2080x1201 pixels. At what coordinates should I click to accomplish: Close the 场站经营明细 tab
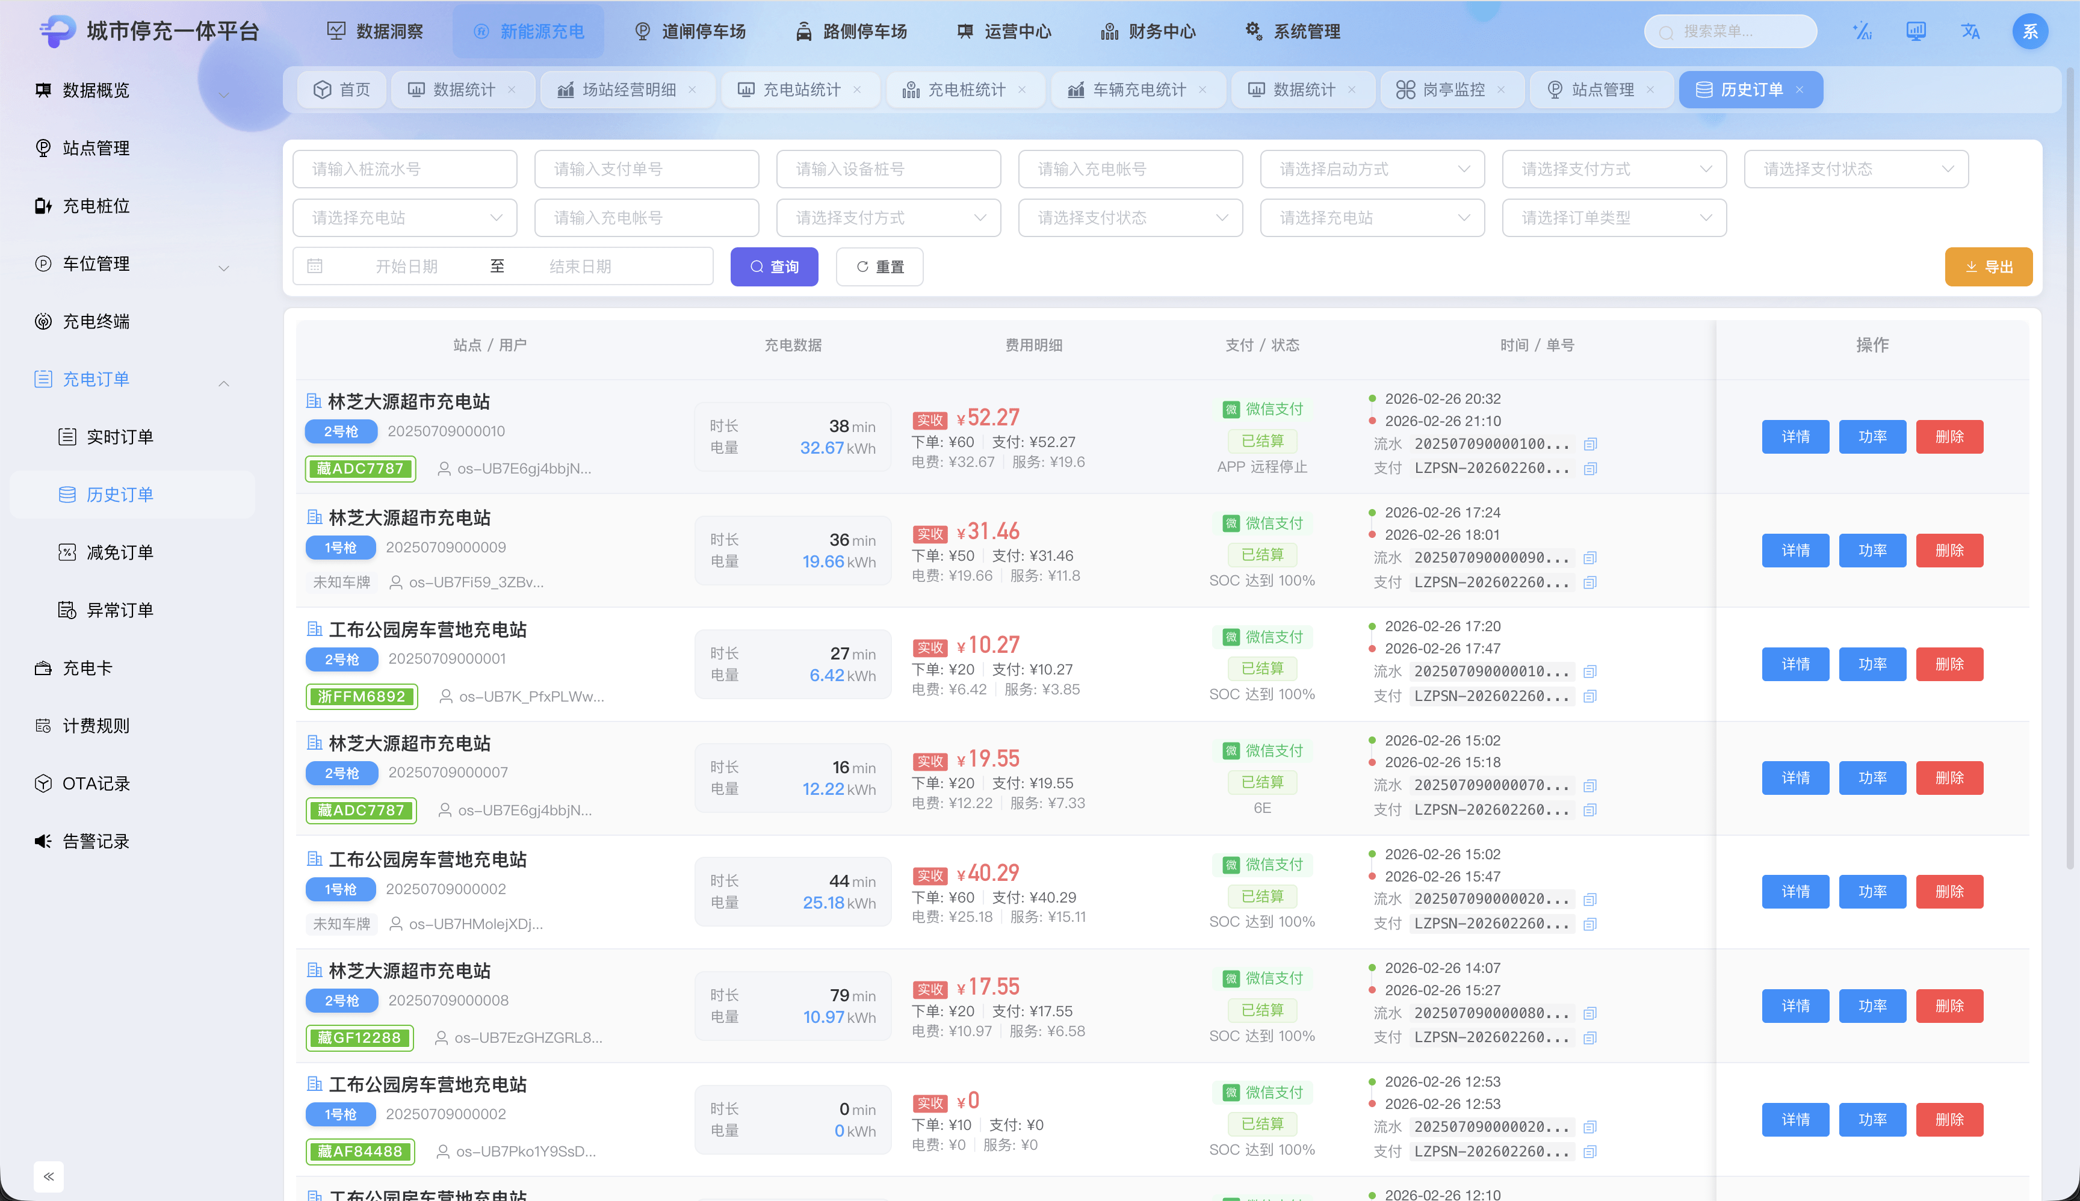coord(692,90)
